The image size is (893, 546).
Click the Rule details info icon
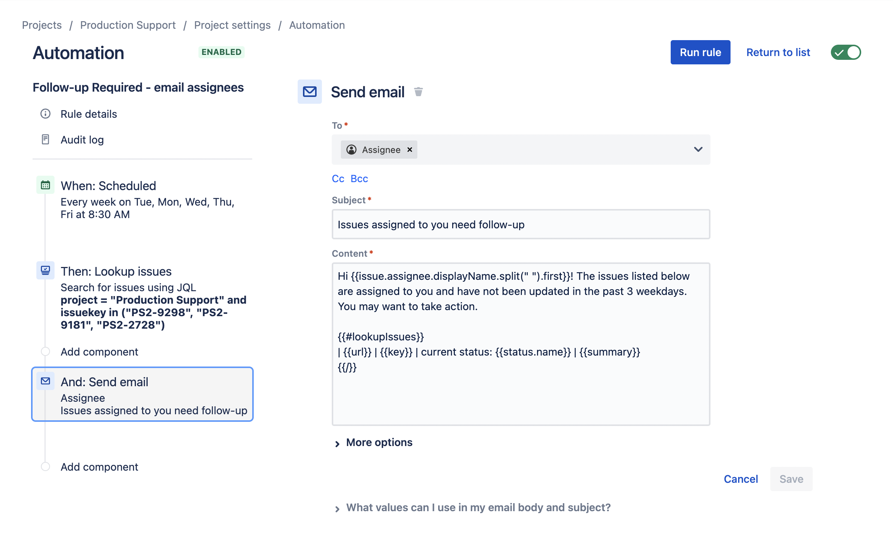point(45,114)
